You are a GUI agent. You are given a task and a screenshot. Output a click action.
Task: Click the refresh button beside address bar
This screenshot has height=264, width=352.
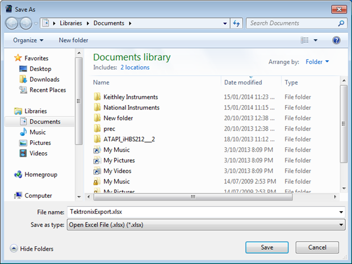point(237,23)
